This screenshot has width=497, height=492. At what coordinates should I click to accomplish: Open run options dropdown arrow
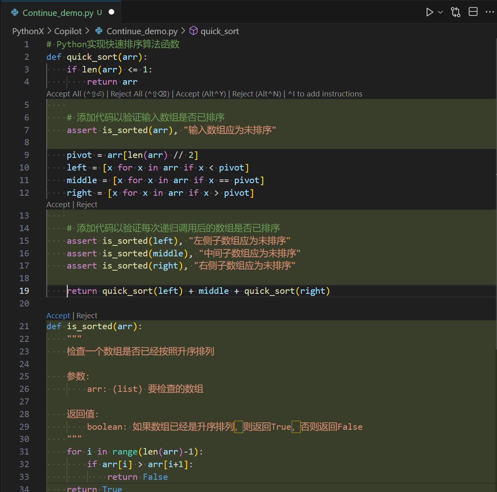pyautogui.click(x=440, y=12)
